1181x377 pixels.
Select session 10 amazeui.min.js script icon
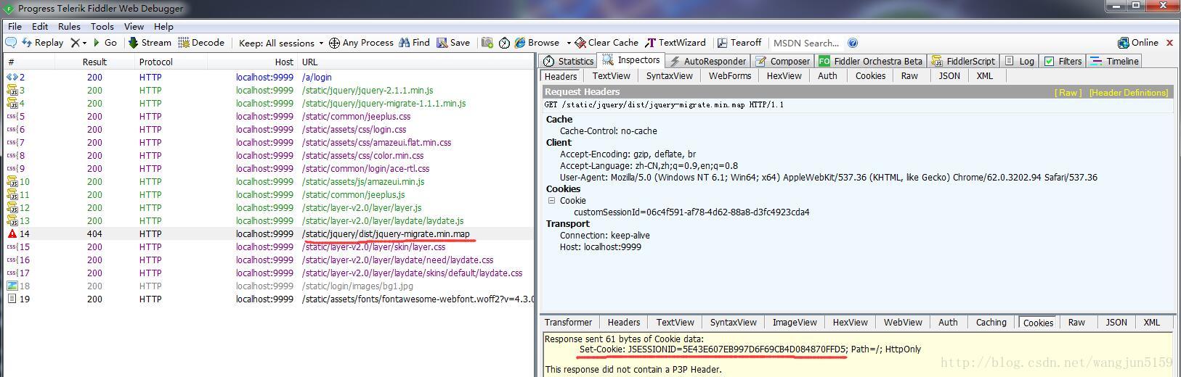(12, 181)
